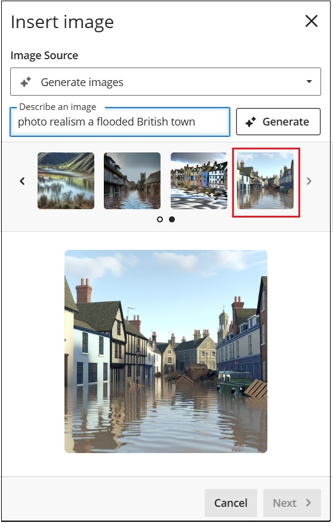Click the Insert image heading

point(62,22)
